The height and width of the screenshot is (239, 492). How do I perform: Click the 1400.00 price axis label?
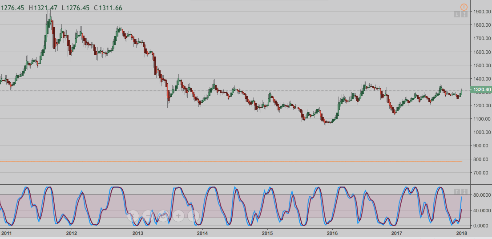482,79
